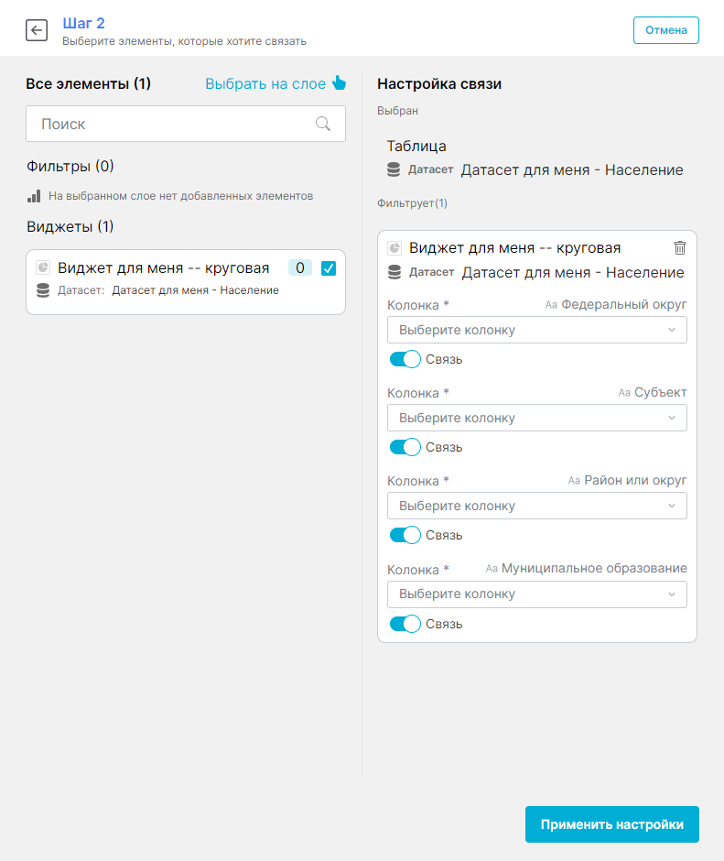Open column dropdown for Федеральный округ

[x=536, y=330]
